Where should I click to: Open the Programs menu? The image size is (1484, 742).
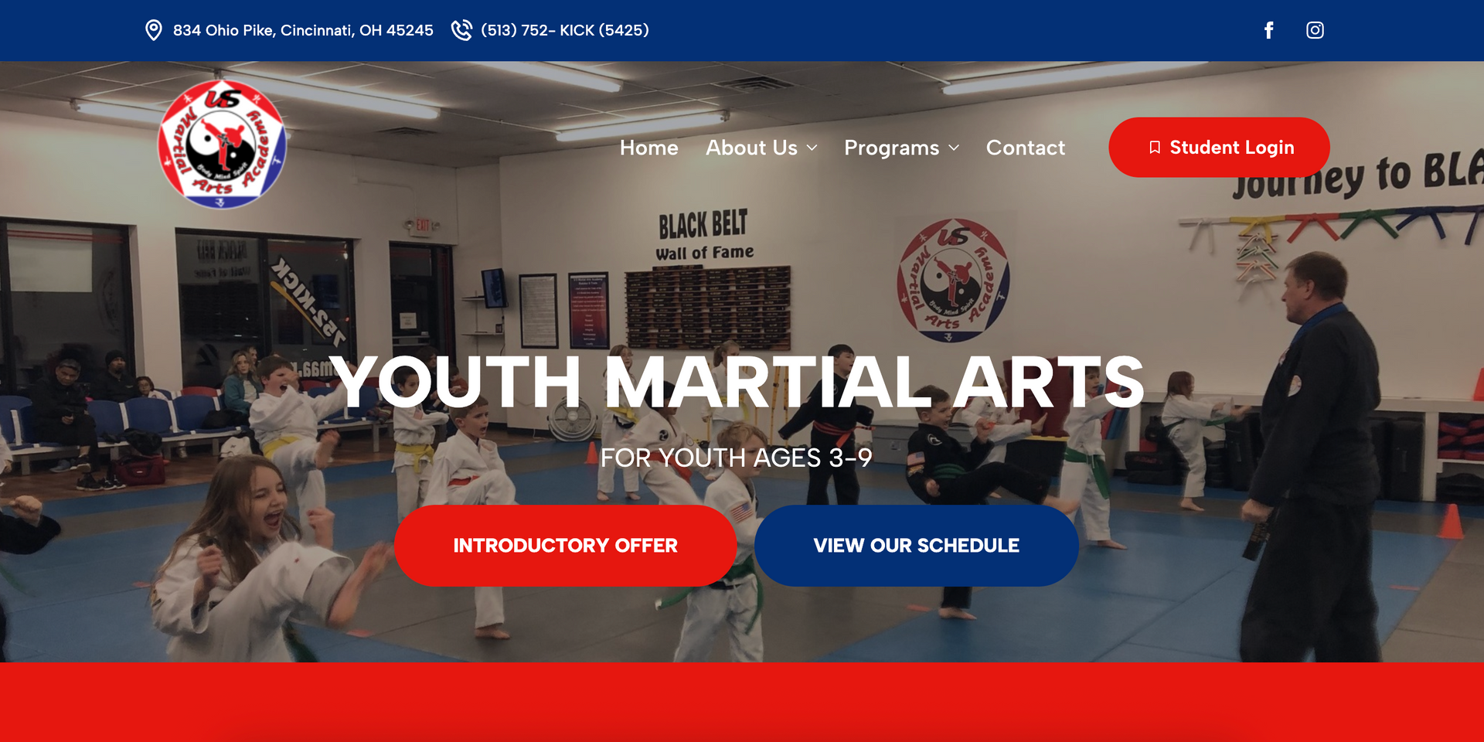coord(892,148)
